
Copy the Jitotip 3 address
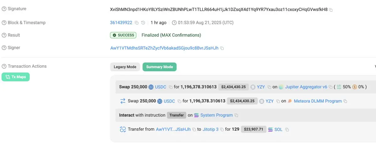(x=222, y=129)
